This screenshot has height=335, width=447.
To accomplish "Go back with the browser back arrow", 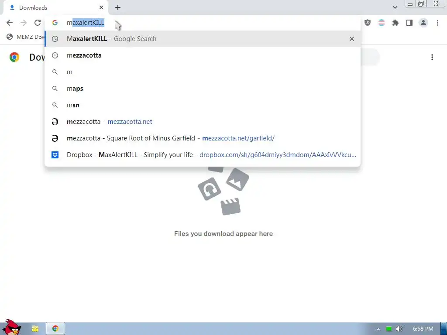I will click(10, 23).
